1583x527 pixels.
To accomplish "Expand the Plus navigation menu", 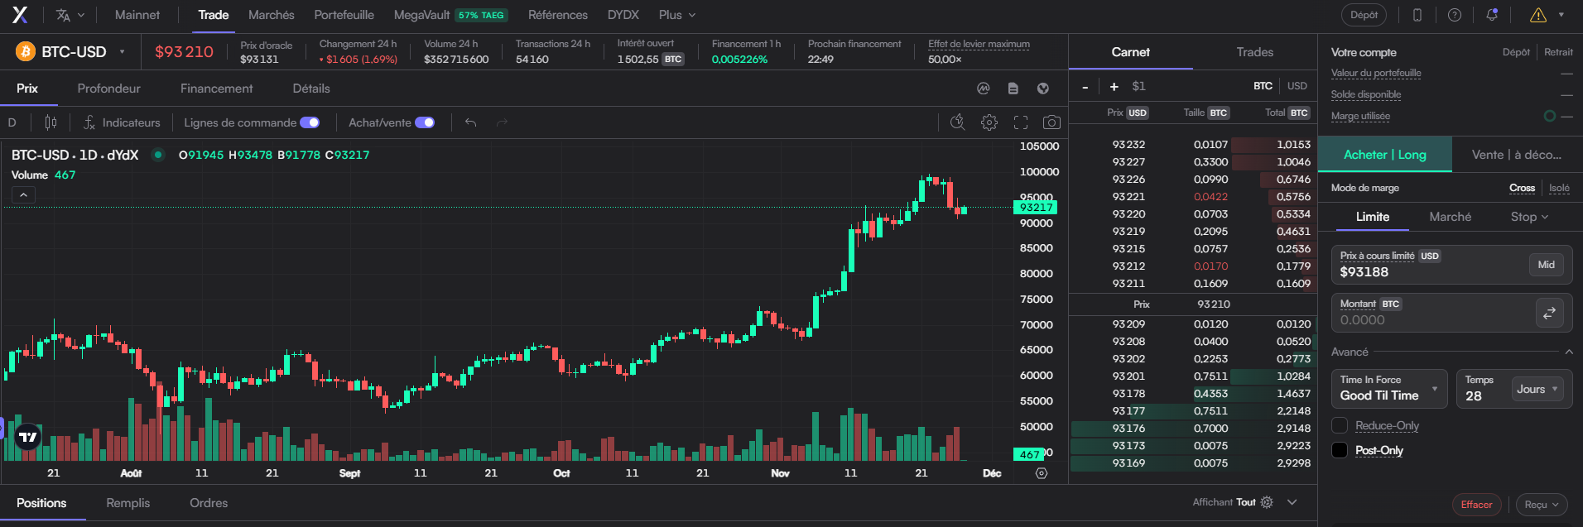I will (677, 15).
